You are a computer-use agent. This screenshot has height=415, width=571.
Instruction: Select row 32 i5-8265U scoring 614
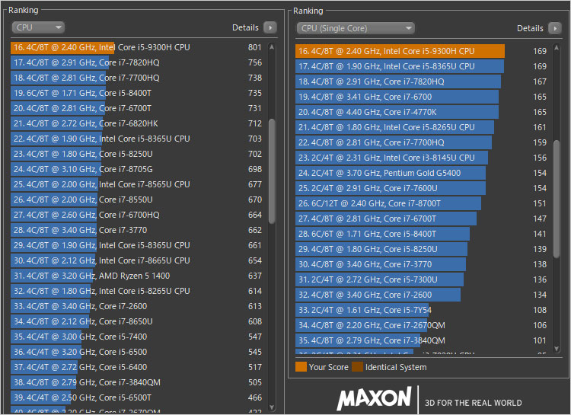point(137,291)
